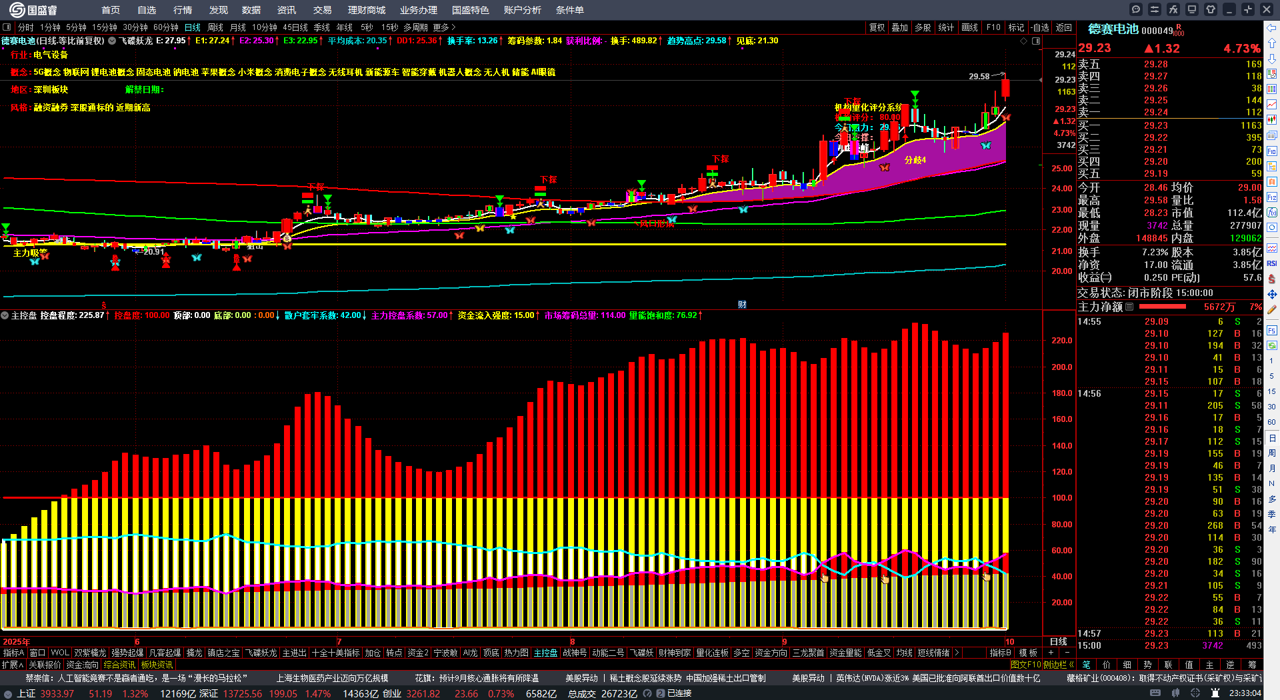Click the minus zoom-out button beside 模板
Screen dimensions: 1280x700
[1067, 653]
